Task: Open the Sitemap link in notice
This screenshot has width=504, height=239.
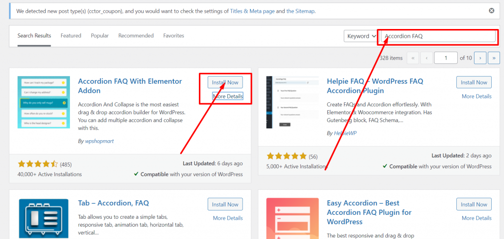Action: [x=300, y=11]
